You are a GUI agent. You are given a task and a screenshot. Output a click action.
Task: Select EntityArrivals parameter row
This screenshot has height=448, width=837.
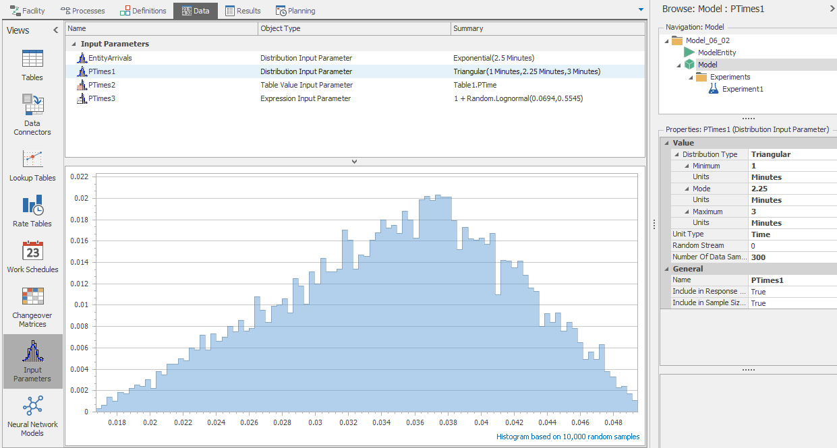pyautogui.click(x=354, y=58)
